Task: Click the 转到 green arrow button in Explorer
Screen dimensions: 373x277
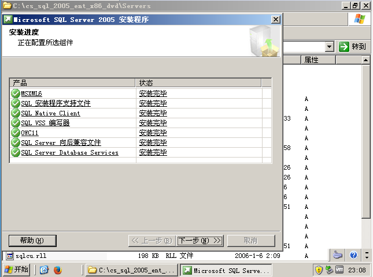Action: pyautogui.click(x=344, y=47)
